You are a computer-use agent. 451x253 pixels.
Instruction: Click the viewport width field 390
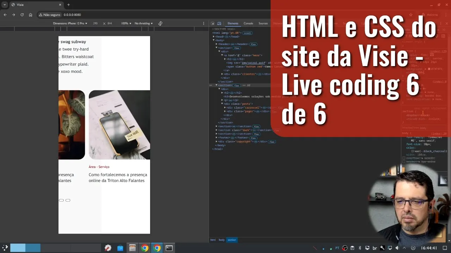click(95, 24)
